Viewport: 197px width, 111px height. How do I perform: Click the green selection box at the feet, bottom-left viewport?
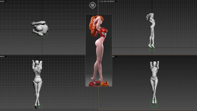[x=37, y=107]
